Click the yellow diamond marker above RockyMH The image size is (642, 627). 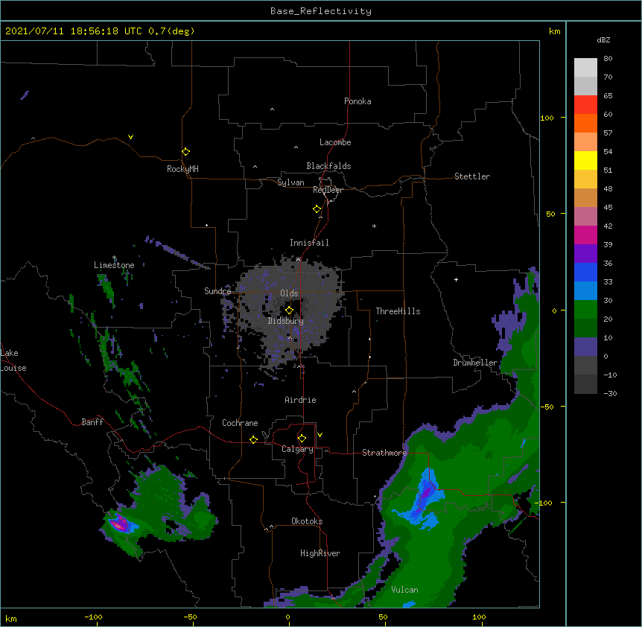click(x=185, y=151)
